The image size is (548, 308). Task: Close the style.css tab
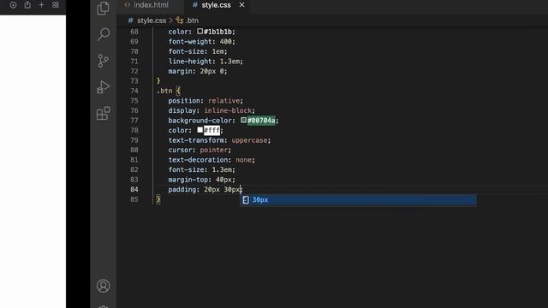click(241, 5)
